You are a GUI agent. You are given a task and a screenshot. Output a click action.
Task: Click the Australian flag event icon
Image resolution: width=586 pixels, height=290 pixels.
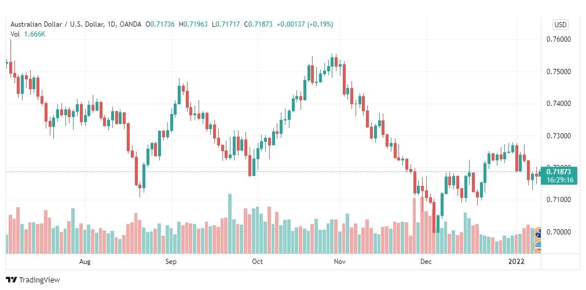point(538,233)
